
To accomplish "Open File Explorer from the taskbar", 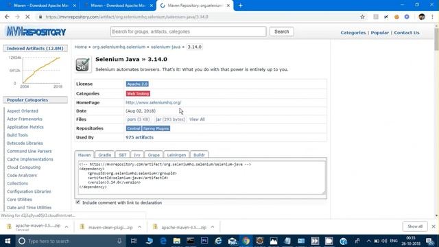I will pos(177,241).
